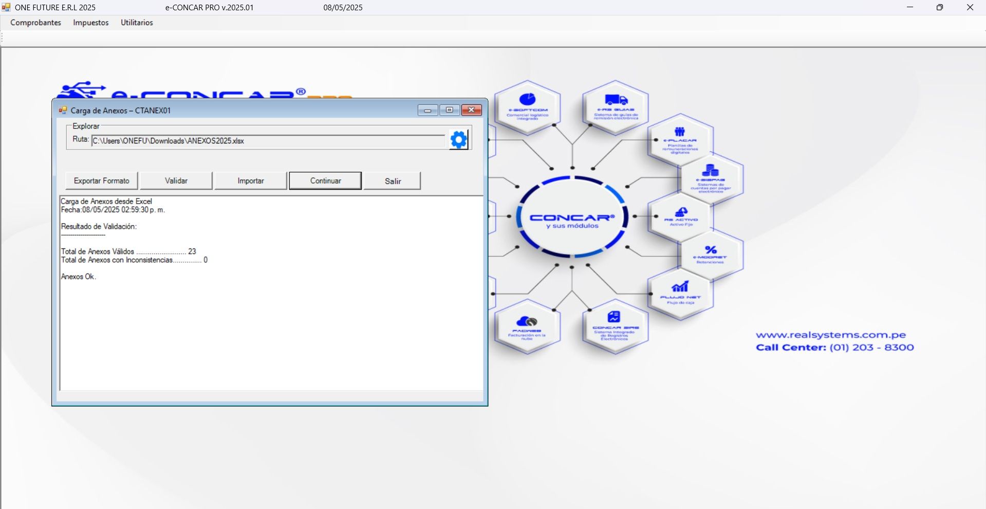Image resolution: width=986 pixels, height=509 pixels.
Task: Click inside the validation results text area
Action: [x=271, y=329]
